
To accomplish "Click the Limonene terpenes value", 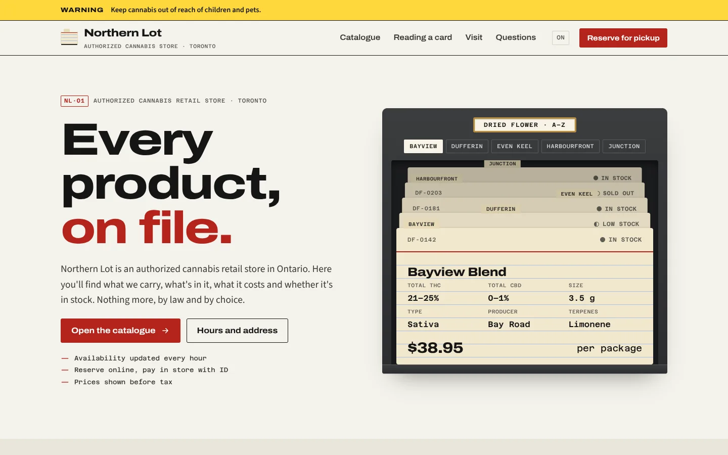I will pyautogui.click(x=589, y=325).
